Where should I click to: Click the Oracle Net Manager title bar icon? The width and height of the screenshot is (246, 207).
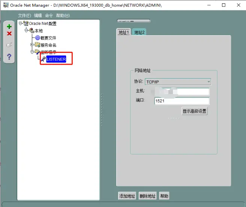[6, 5]
